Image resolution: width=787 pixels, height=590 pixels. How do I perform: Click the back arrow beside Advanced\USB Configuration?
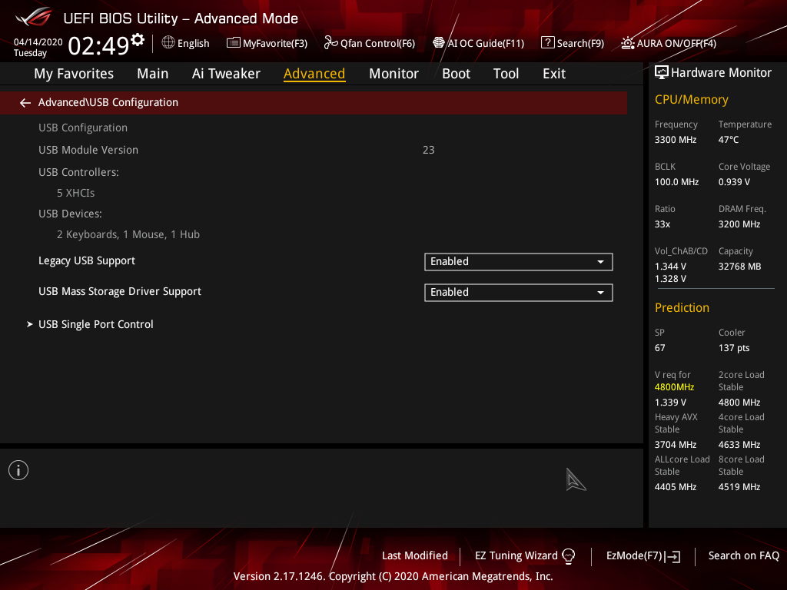25,103
